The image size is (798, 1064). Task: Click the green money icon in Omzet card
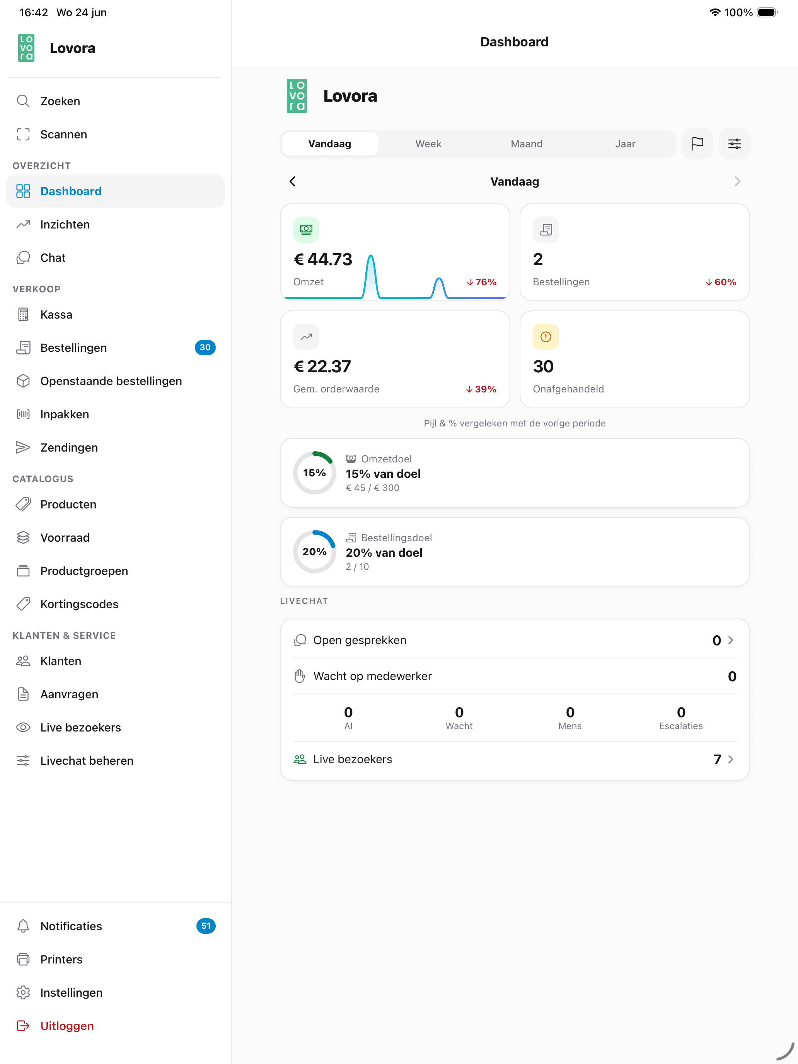tap(306, 229)
